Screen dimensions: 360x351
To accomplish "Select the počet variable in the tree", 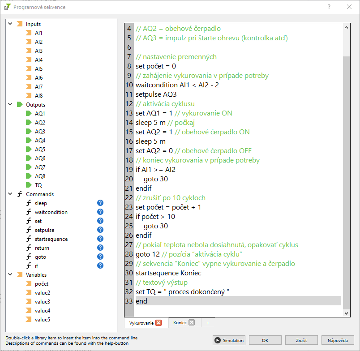I will point(41,284).
